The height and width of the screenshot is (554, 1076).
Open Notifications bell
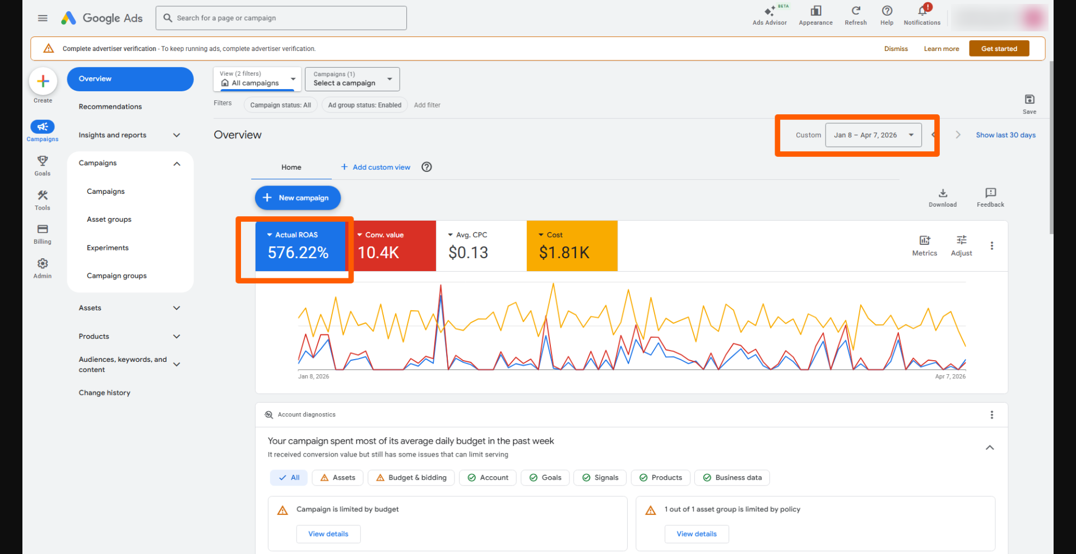(x=922, y=16)
